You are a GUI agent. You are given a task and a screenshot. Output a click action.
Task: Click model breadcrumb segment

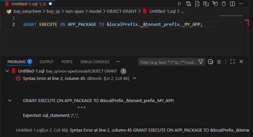(95, 11)
